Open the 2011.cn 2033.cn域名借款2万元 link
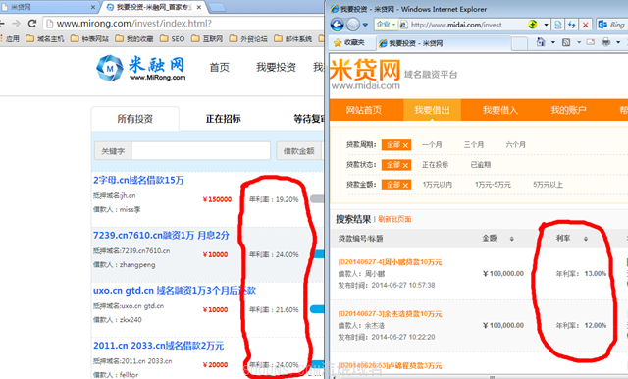 click(159, 346)
